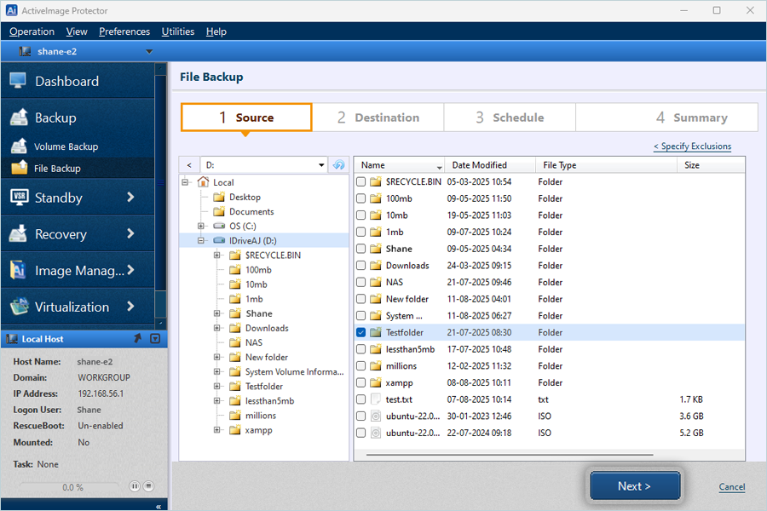Screen dimensions: 767x511
Task: Click the Desktop folder icon in tree
Action: [x=219, y=197]
